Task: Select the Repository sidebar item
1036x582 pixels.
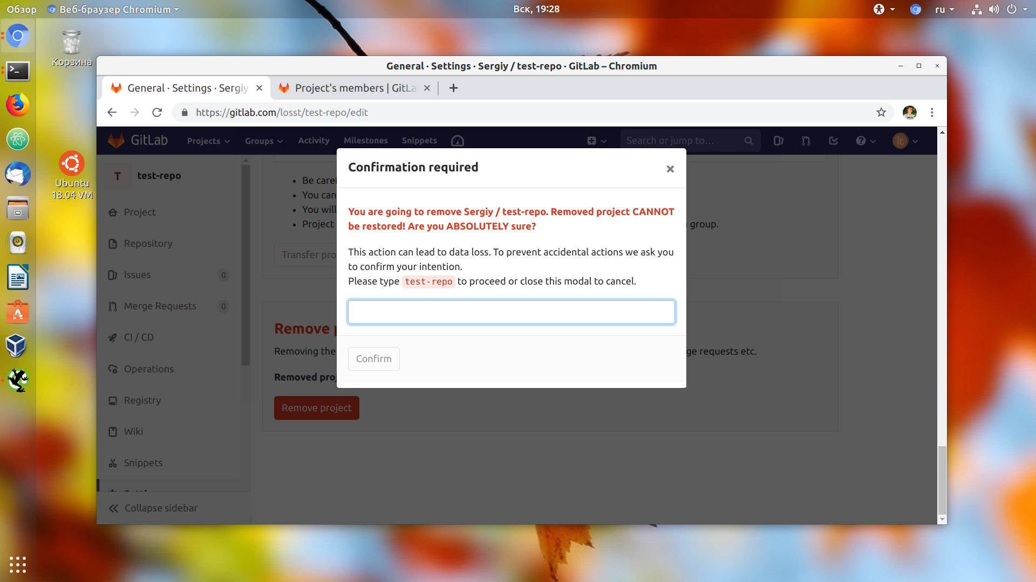Action: (x=147, y=243)
